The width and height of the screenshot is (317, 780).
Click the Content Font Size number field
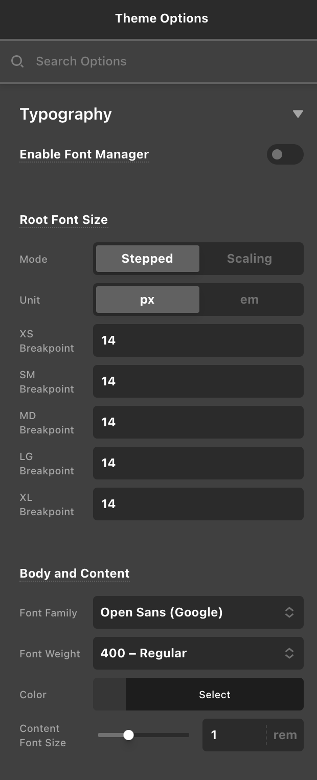(234, 735)
